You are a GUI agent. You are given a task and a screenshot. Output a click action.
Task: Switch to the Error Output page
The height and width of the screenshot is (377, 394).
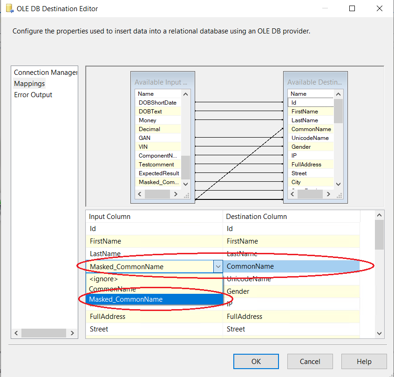click(x=33, y=95)
